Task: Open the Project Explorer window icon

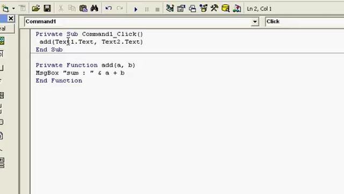Action: coord(170,9)
